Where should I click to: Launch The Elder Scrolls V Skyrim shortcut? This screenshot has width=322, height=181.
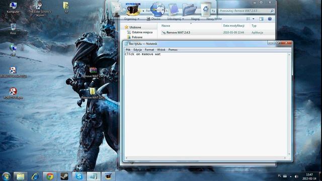pos(40,9)
